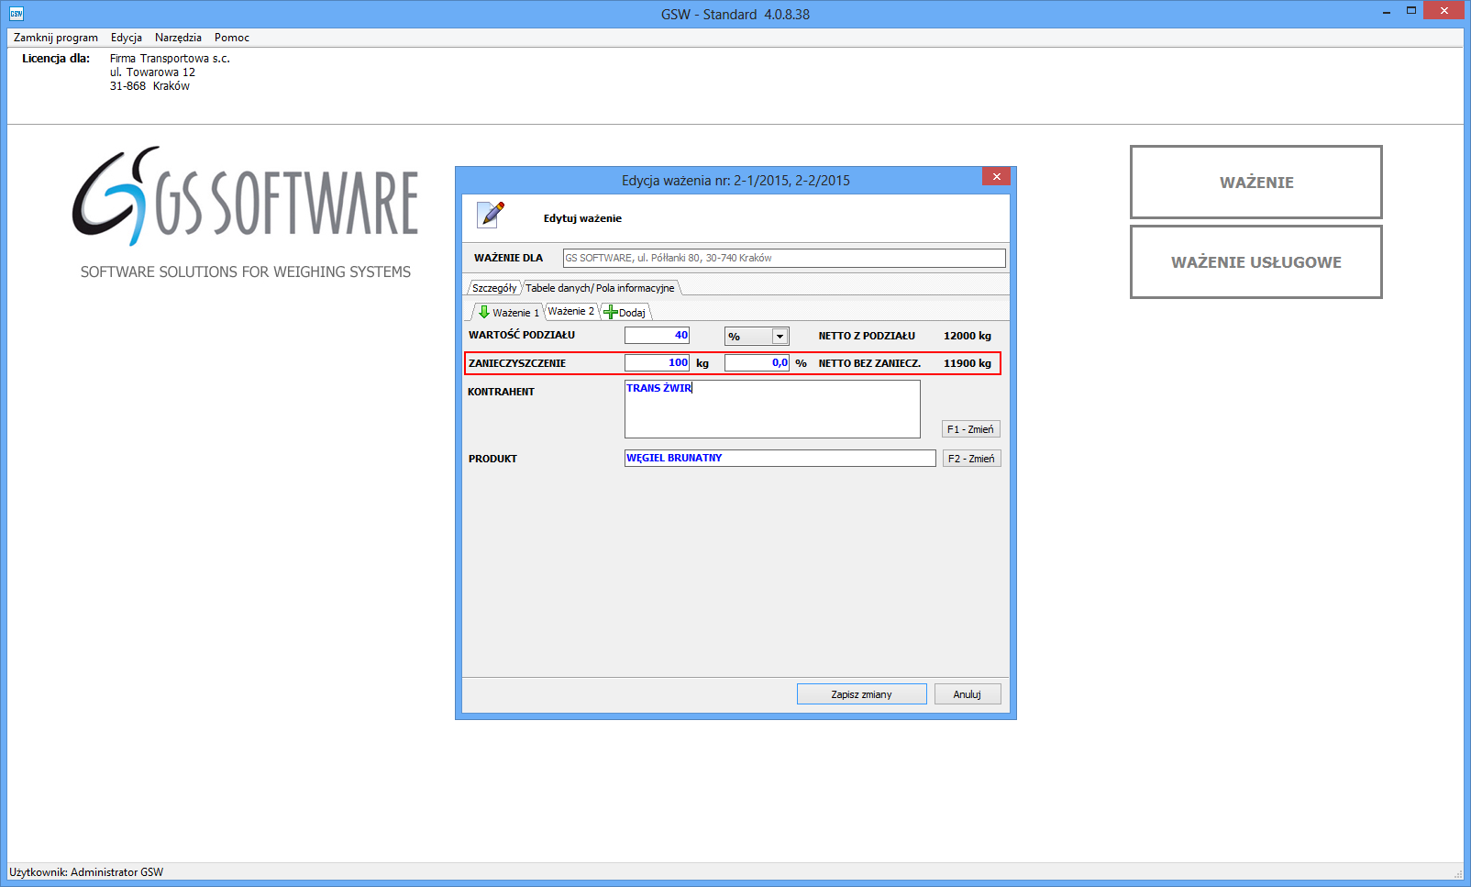Click the GSW app icon in title bar
The height and width of the screenshot is (887, 1471).
16,14
